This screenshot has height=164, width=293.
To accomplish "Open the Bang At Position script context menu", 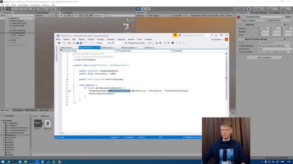I will pos(291,39).
